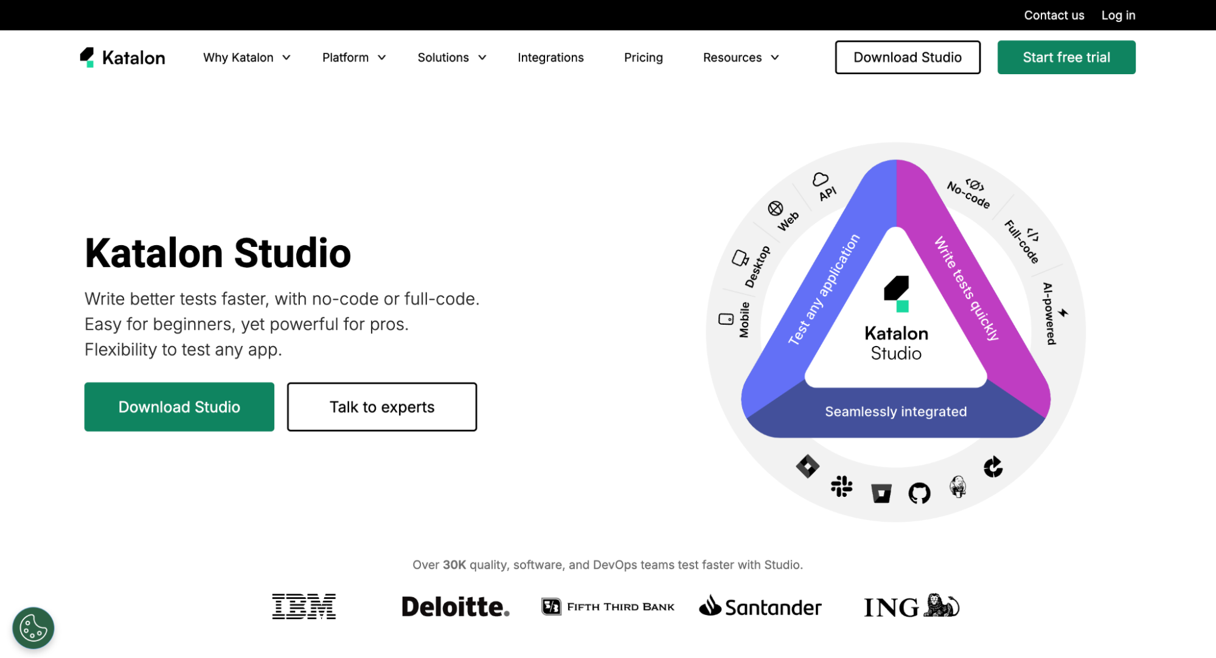1216x658 pixels.
Task: Click the Jenkins butler icon
Action: coord(958,487)
